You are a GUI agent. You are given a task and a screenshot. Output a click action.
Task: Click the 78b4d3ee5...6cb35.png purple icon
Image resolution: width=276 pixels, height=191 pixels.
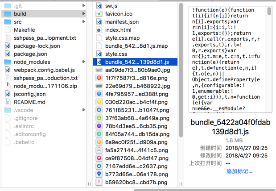pos(99,126)
